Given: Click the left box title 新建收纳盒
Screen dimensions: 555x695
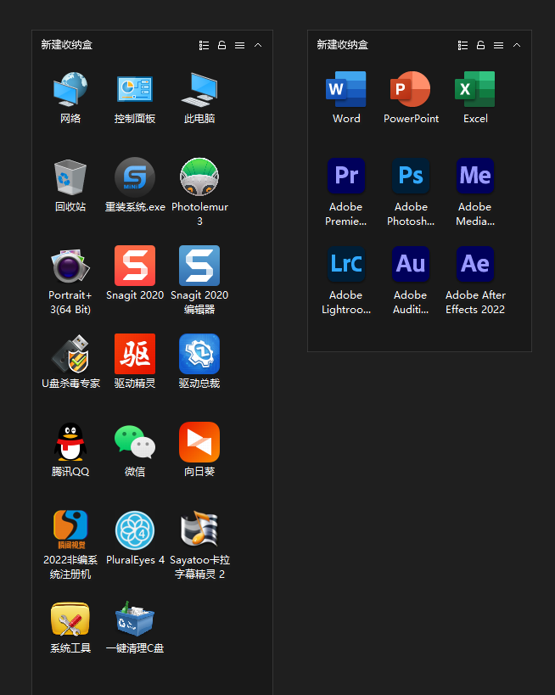Looking at the screenshot, I should (x=66, y=45).
